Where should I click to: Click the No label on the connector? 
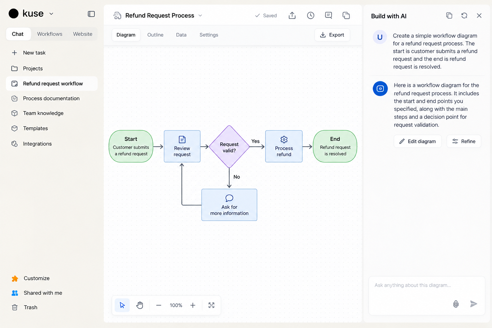237,177
